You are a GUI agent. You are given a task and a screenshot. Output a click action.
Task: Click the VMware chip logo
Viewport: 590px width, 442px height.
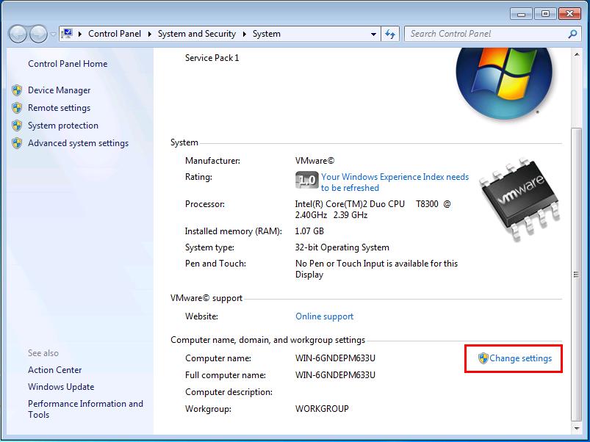[520, 199]
